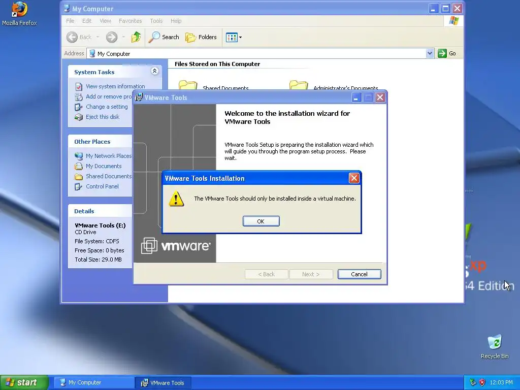The height and width of the screenshot is (390, 520).
Task: Click OK in the VMware Tools Installation dialog
Action: point(261,221)
